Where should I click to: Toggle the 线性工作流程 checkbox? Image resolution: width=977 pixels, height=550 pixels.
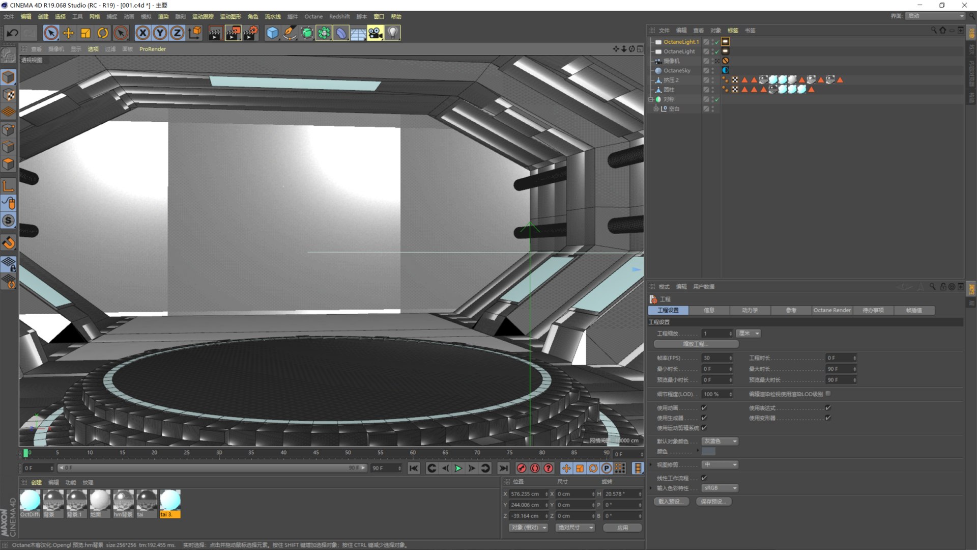tap(704, 478)
